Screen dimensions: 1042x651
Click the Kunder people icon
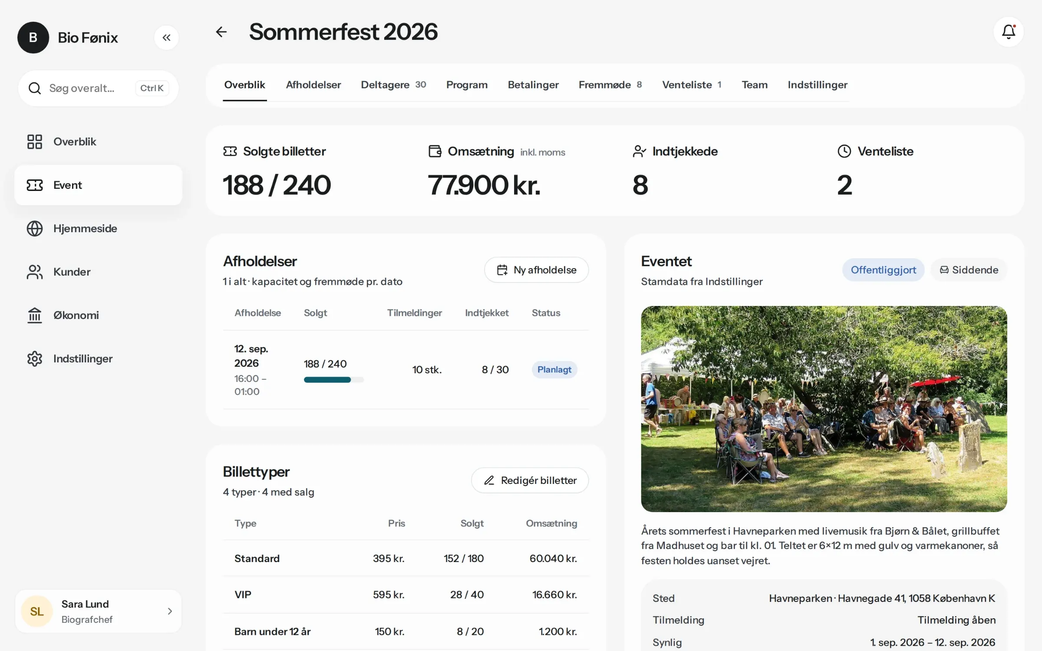click(x=35, y=272)
